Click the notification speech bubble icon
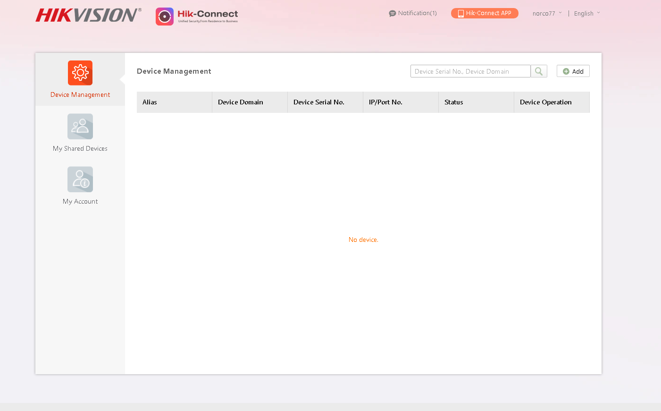This screenshot has height=411, width=661. click(392, 14)
